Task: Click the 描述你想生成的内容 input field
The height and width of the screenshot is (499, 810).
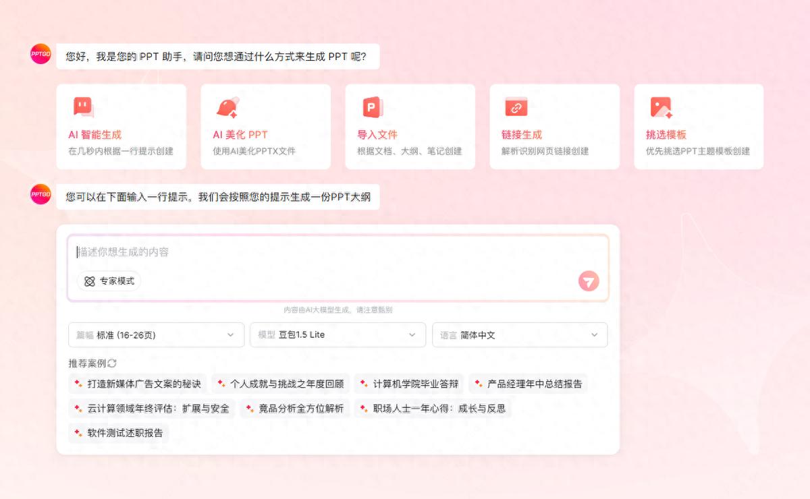Action: point(337,252)
